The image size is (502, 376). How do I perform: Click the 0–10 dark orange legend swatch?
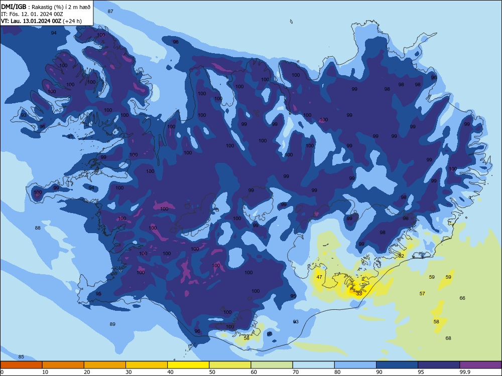pos(21,365)
